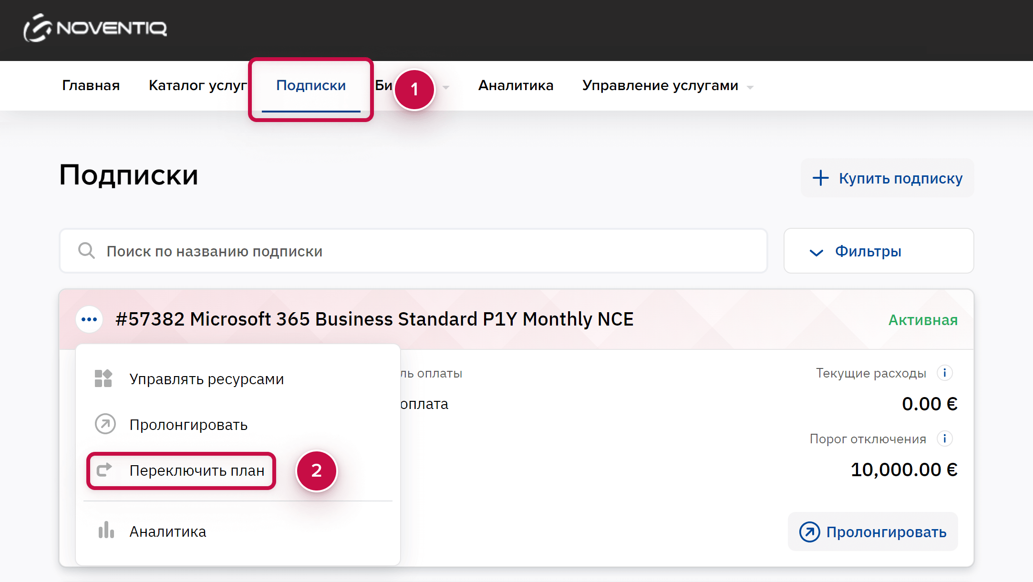
Task: Click the switch plan arrow icon
Action: tap(104, 470)
